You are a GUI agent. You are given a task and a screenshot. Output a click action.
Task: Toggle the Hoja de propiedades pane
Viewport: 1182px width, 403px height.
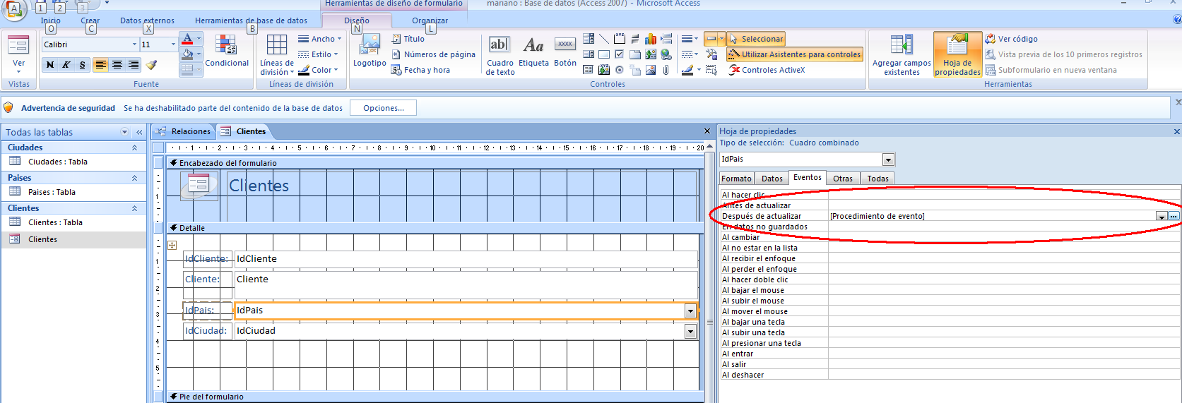(x=957, y=55)
